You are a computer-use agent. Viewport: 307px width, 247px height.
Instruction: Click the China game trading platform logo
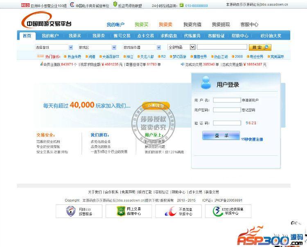46,20
